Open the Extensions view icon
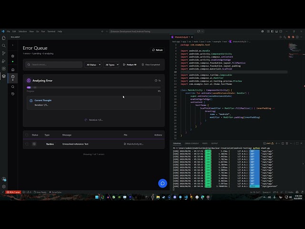This screenshot has width=305, height=229. (4, 69)
